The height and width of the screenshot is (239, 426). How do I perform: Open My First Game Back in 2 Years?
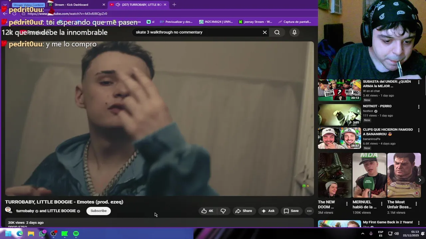coord(388,222)
